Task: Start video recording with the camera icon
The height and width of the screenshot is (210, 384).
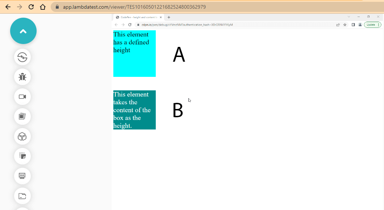Action: pyautogui.click(x=22, y=97)
